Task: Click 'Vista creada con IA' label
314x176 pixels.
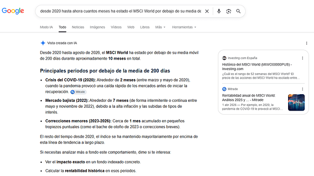Action: click(x=62, y=43)
